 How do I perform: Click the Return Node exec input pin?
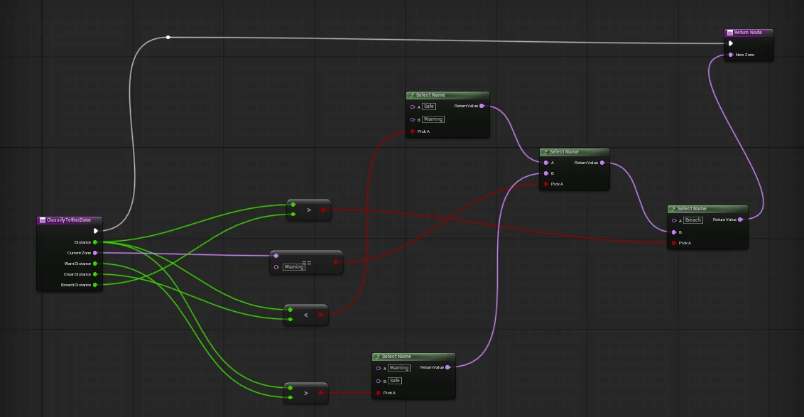point(731,43)
